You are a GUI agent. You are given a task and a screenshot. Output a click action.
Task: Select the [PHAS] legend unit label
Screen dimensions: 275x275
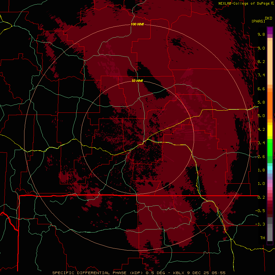[x=258, y=21]
